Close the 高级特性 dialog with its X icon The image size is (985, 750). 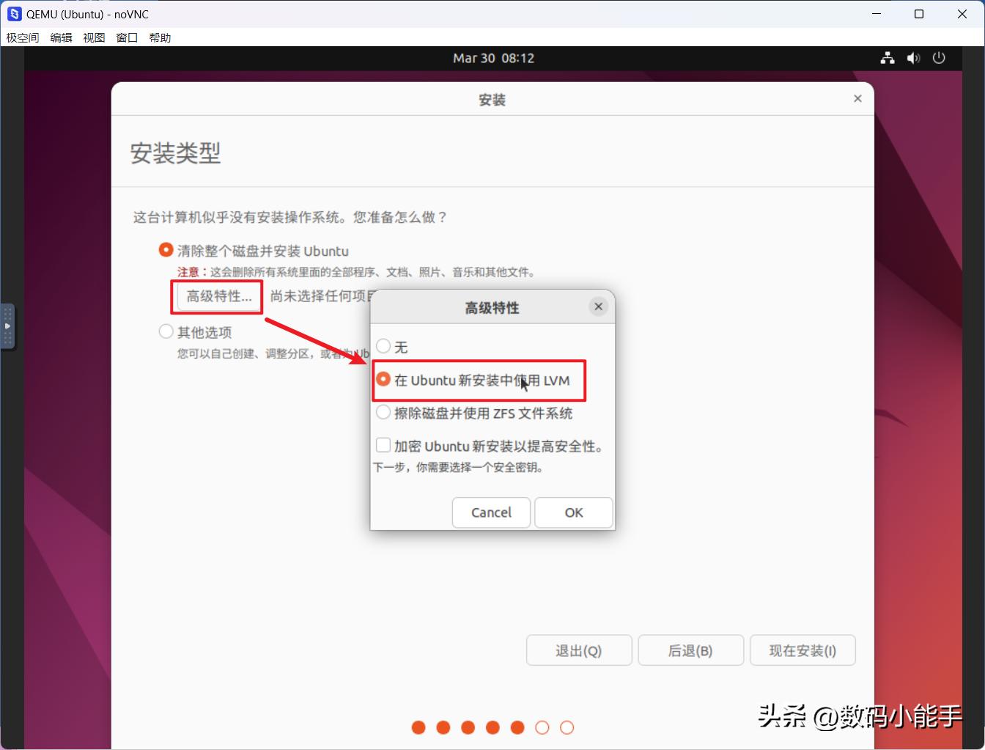[599, 307]
